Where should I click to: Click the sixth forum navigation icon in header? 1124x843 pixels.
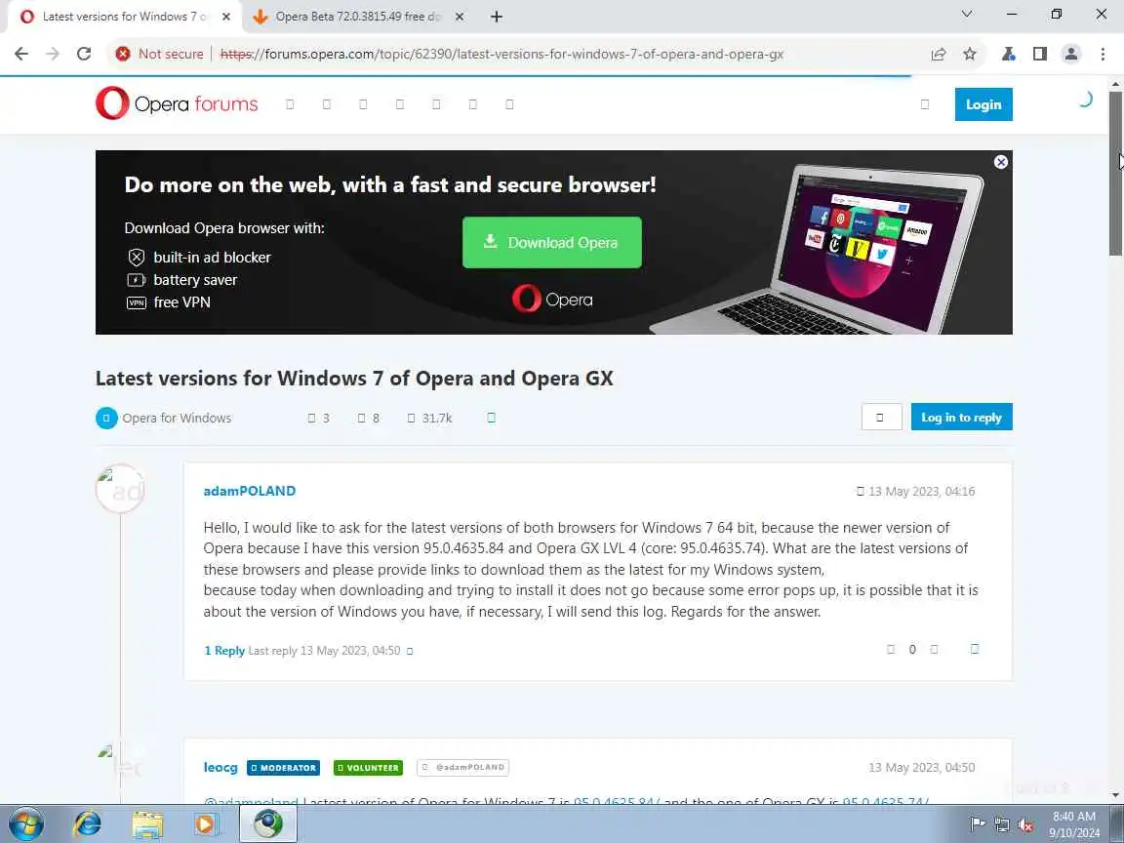click(x=472, y=104)
